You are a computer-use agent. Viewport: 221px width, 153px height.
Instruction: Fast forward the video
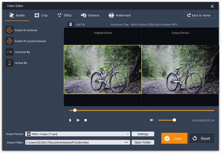pyautogui.click(x=78, y=120)
